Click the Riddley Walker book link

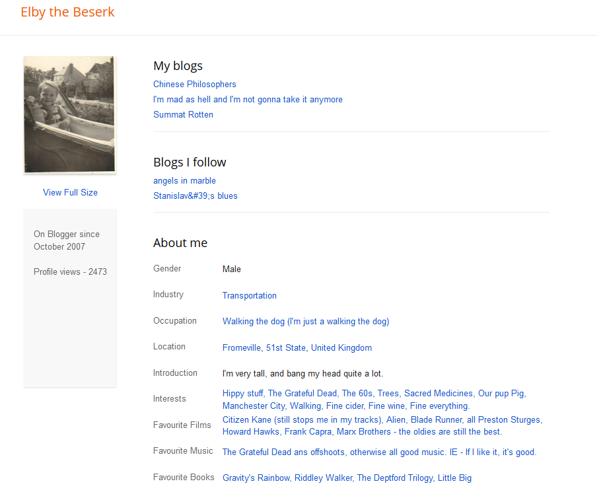323,478
